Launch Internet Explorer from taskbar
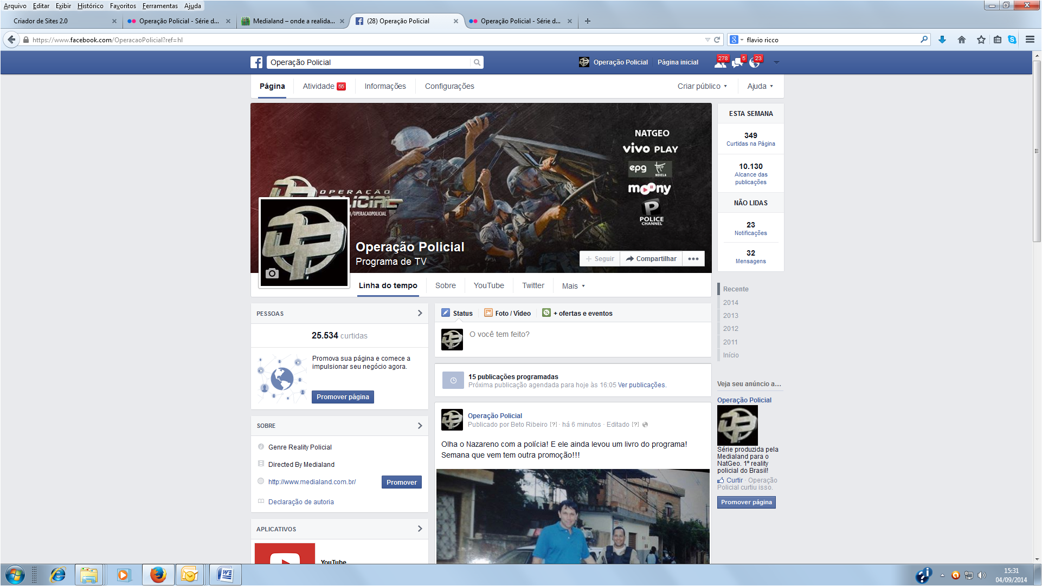Screen dimensions: 1042x586 pos(58,575)
